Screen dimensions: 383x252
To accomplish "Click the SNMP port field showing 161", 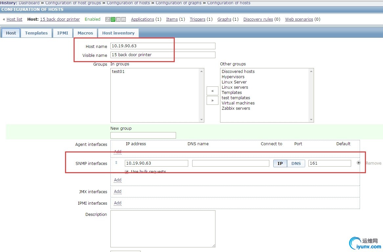I will coord(330,163).
